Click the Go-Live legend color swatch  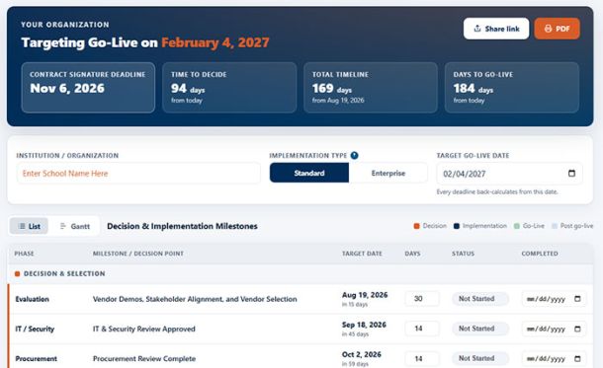point(517,226)
